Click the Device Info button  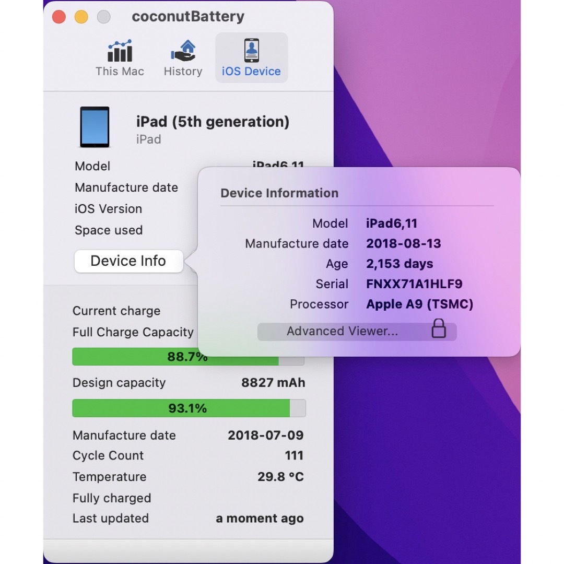coord(129,261)
